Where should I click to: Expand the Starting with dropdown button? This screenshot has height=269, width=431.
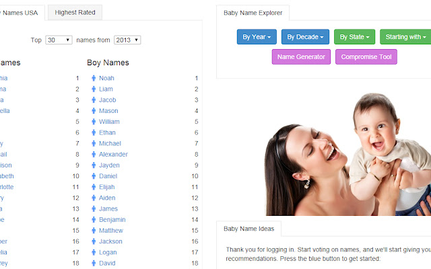pos(405,37)
